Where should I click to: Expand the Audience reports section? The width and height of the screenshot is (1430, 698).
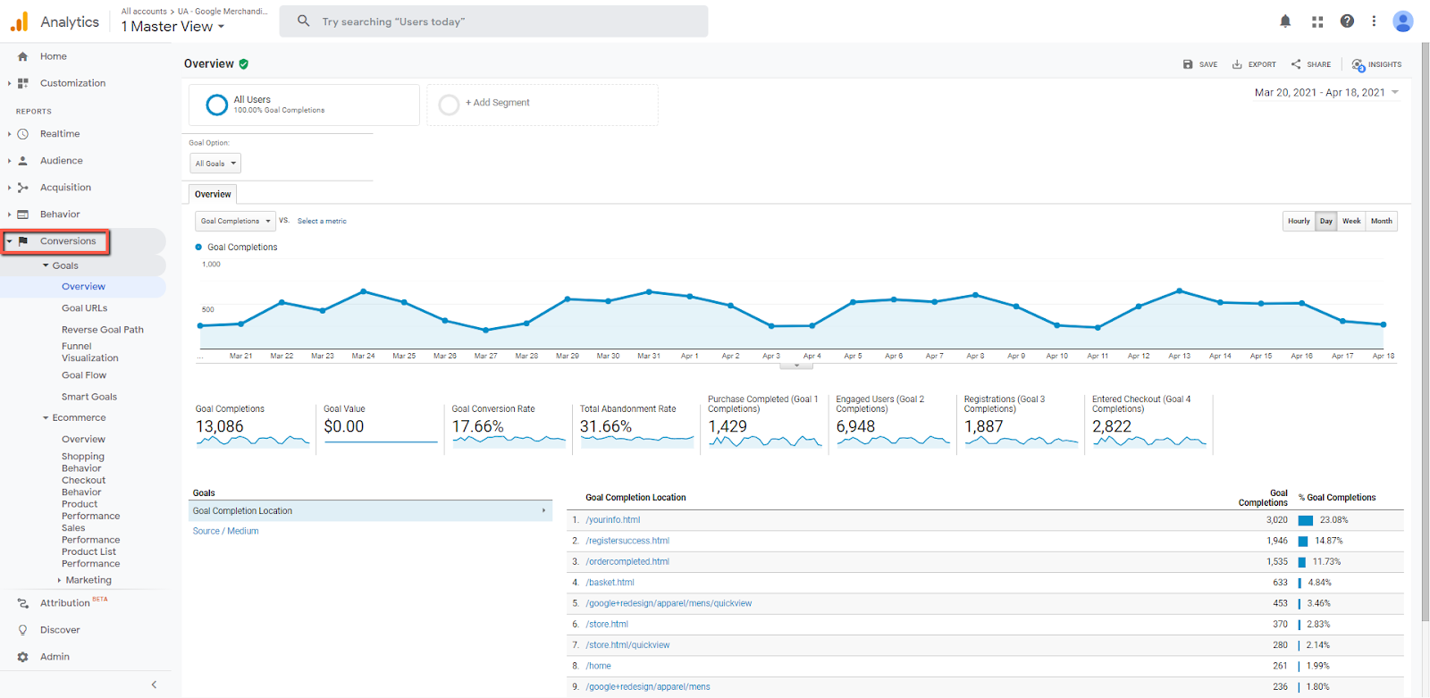coord(9,161)
